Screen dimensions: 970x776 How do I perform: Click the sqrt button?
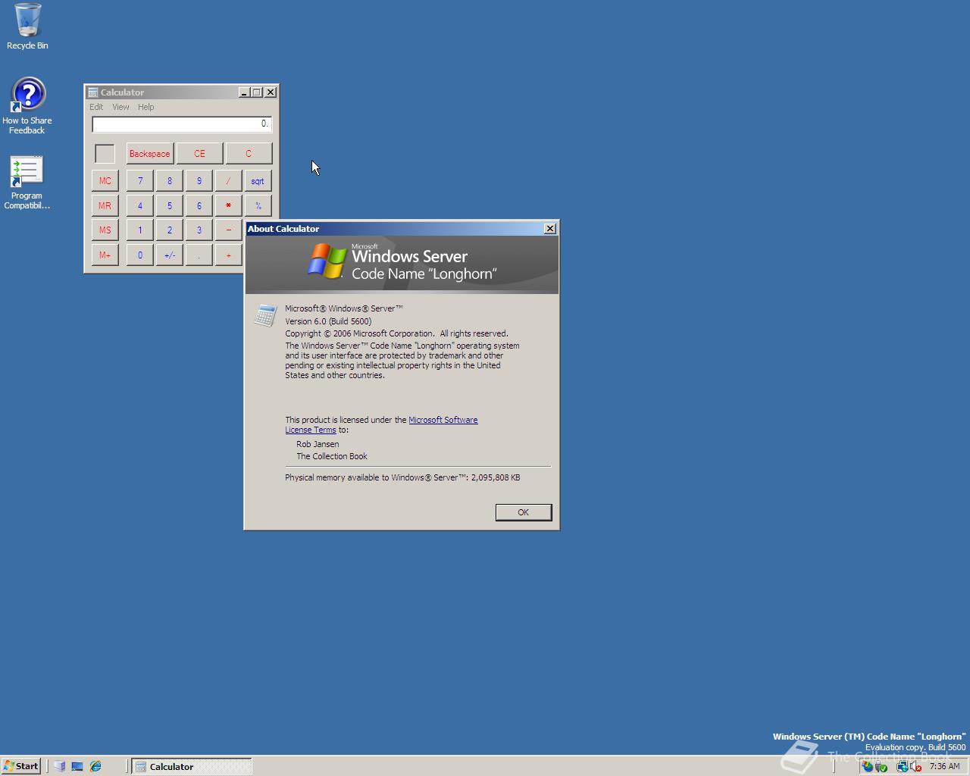(258, 181)
